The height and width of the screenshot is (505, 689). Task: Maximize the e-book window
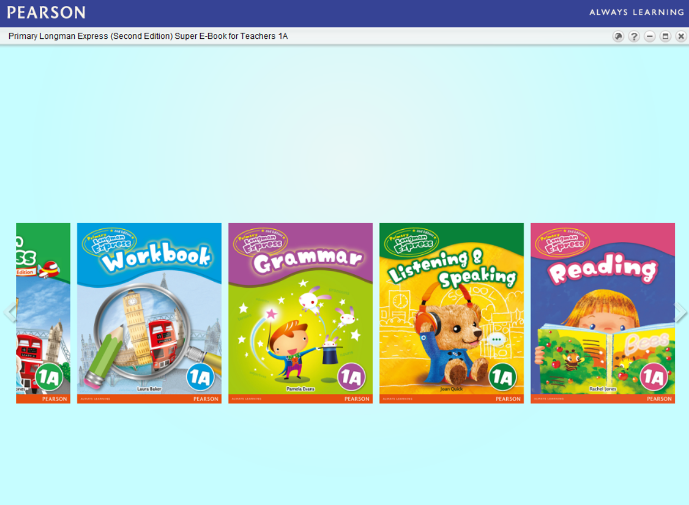665,37
